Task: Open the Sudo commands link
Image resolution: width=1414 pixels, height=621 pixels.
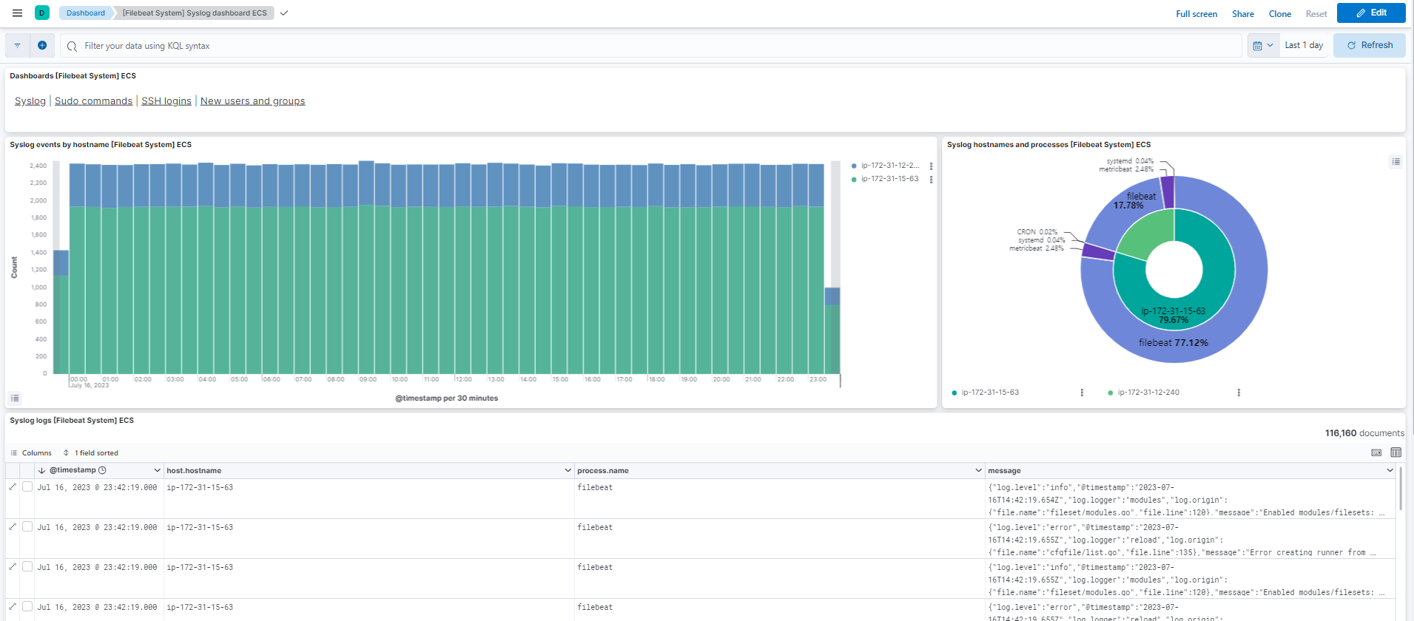Action: (93, 101)
